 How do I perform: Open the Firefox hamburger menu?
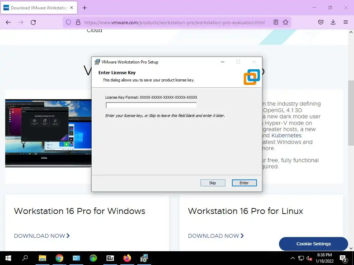pos(346,22)
